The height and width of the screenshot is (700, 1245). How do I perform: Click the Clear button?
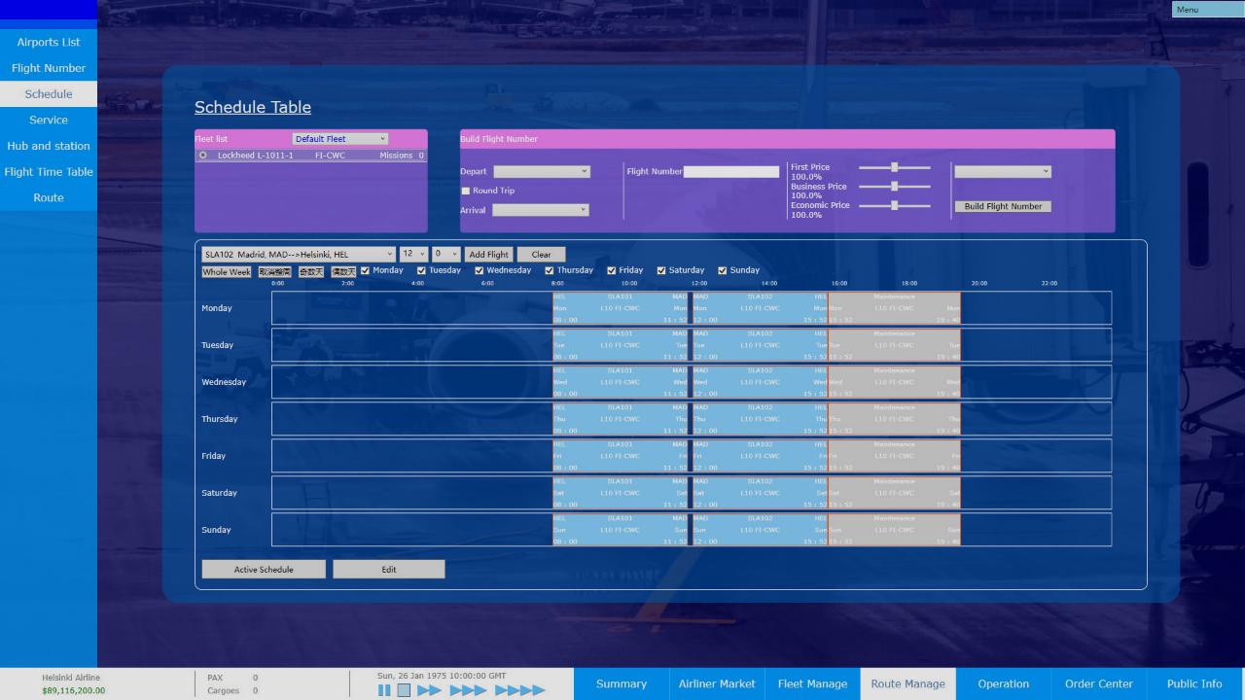[x=541, y=254]
